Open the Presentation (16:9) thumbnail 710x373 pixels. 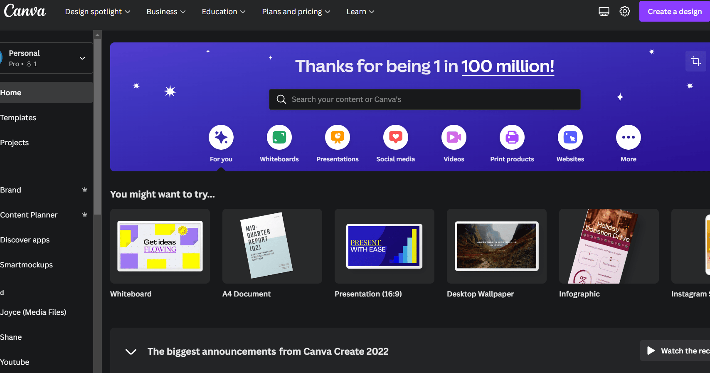(385, 246)
